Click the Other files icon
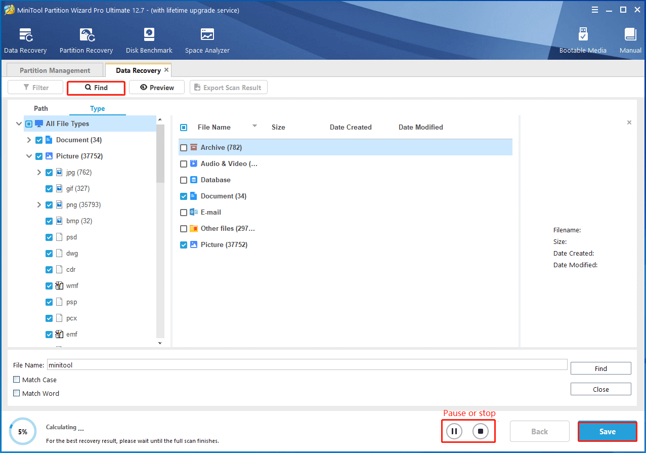This screenshot has width=646, height=453. point(193,228)
